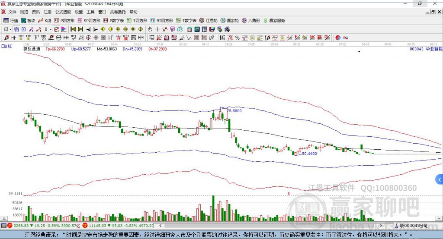
Task: Open the calculator icon
Action: 197,29
